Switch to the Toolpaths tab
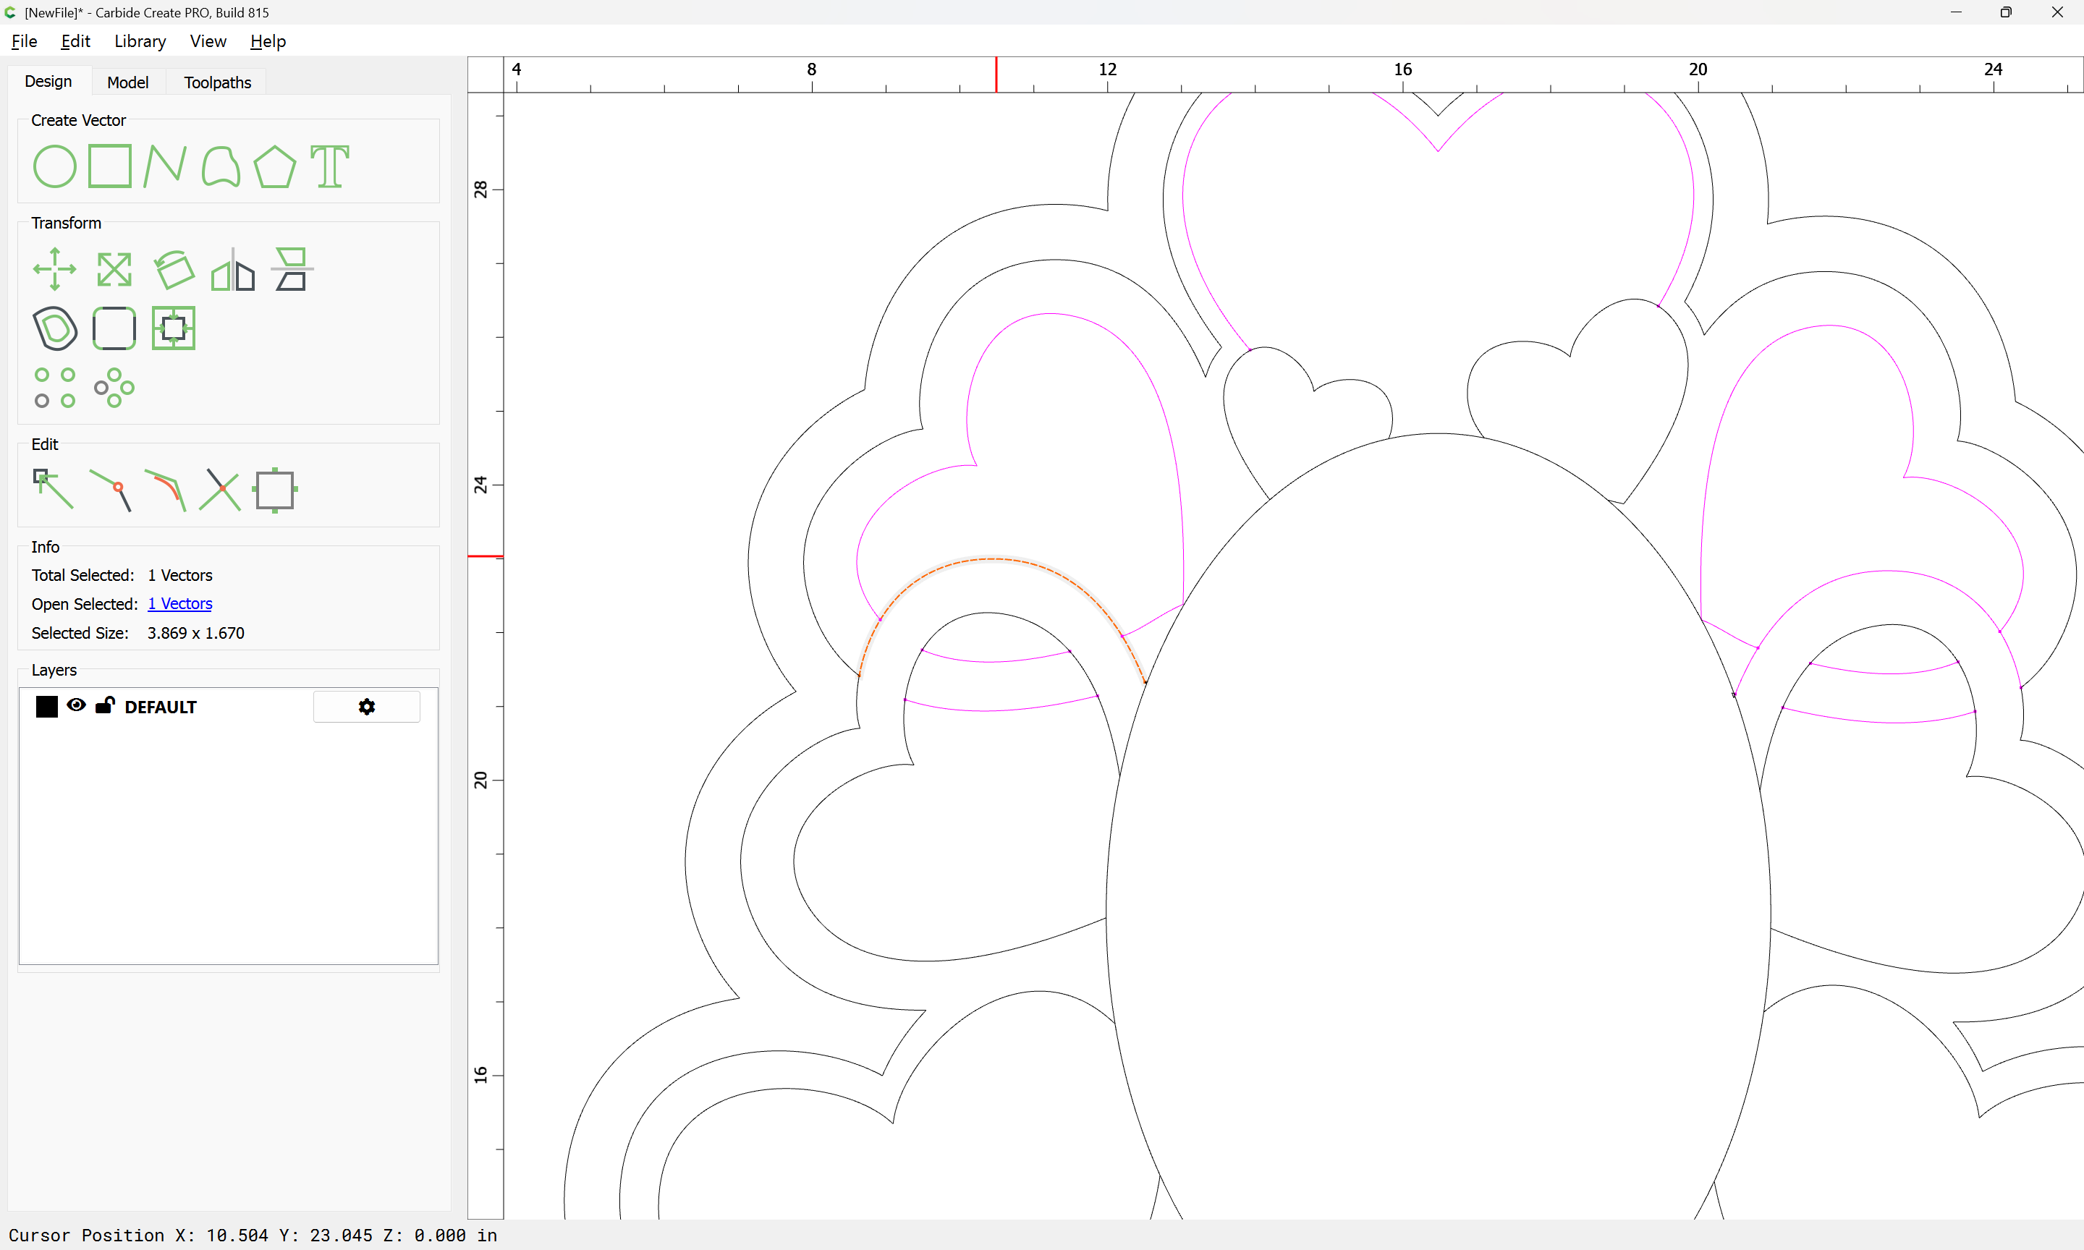The image size is (2084, 1250). 217,82
